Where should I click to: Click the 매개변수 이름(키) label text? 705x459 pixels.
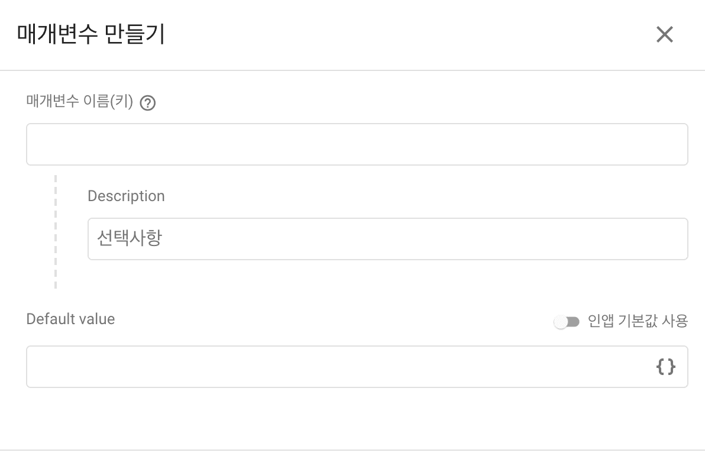(x=80, y=101)
